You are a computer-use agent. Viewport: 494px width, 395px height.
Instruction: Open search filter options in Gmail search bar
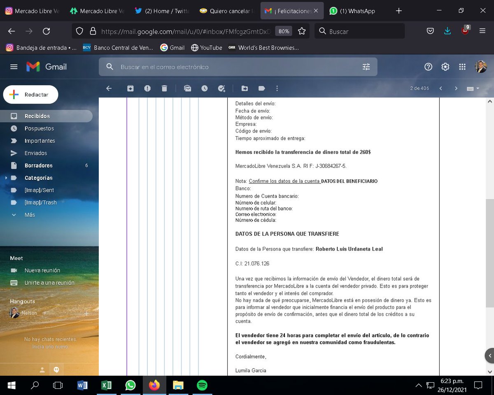click(x=366, y=67)
